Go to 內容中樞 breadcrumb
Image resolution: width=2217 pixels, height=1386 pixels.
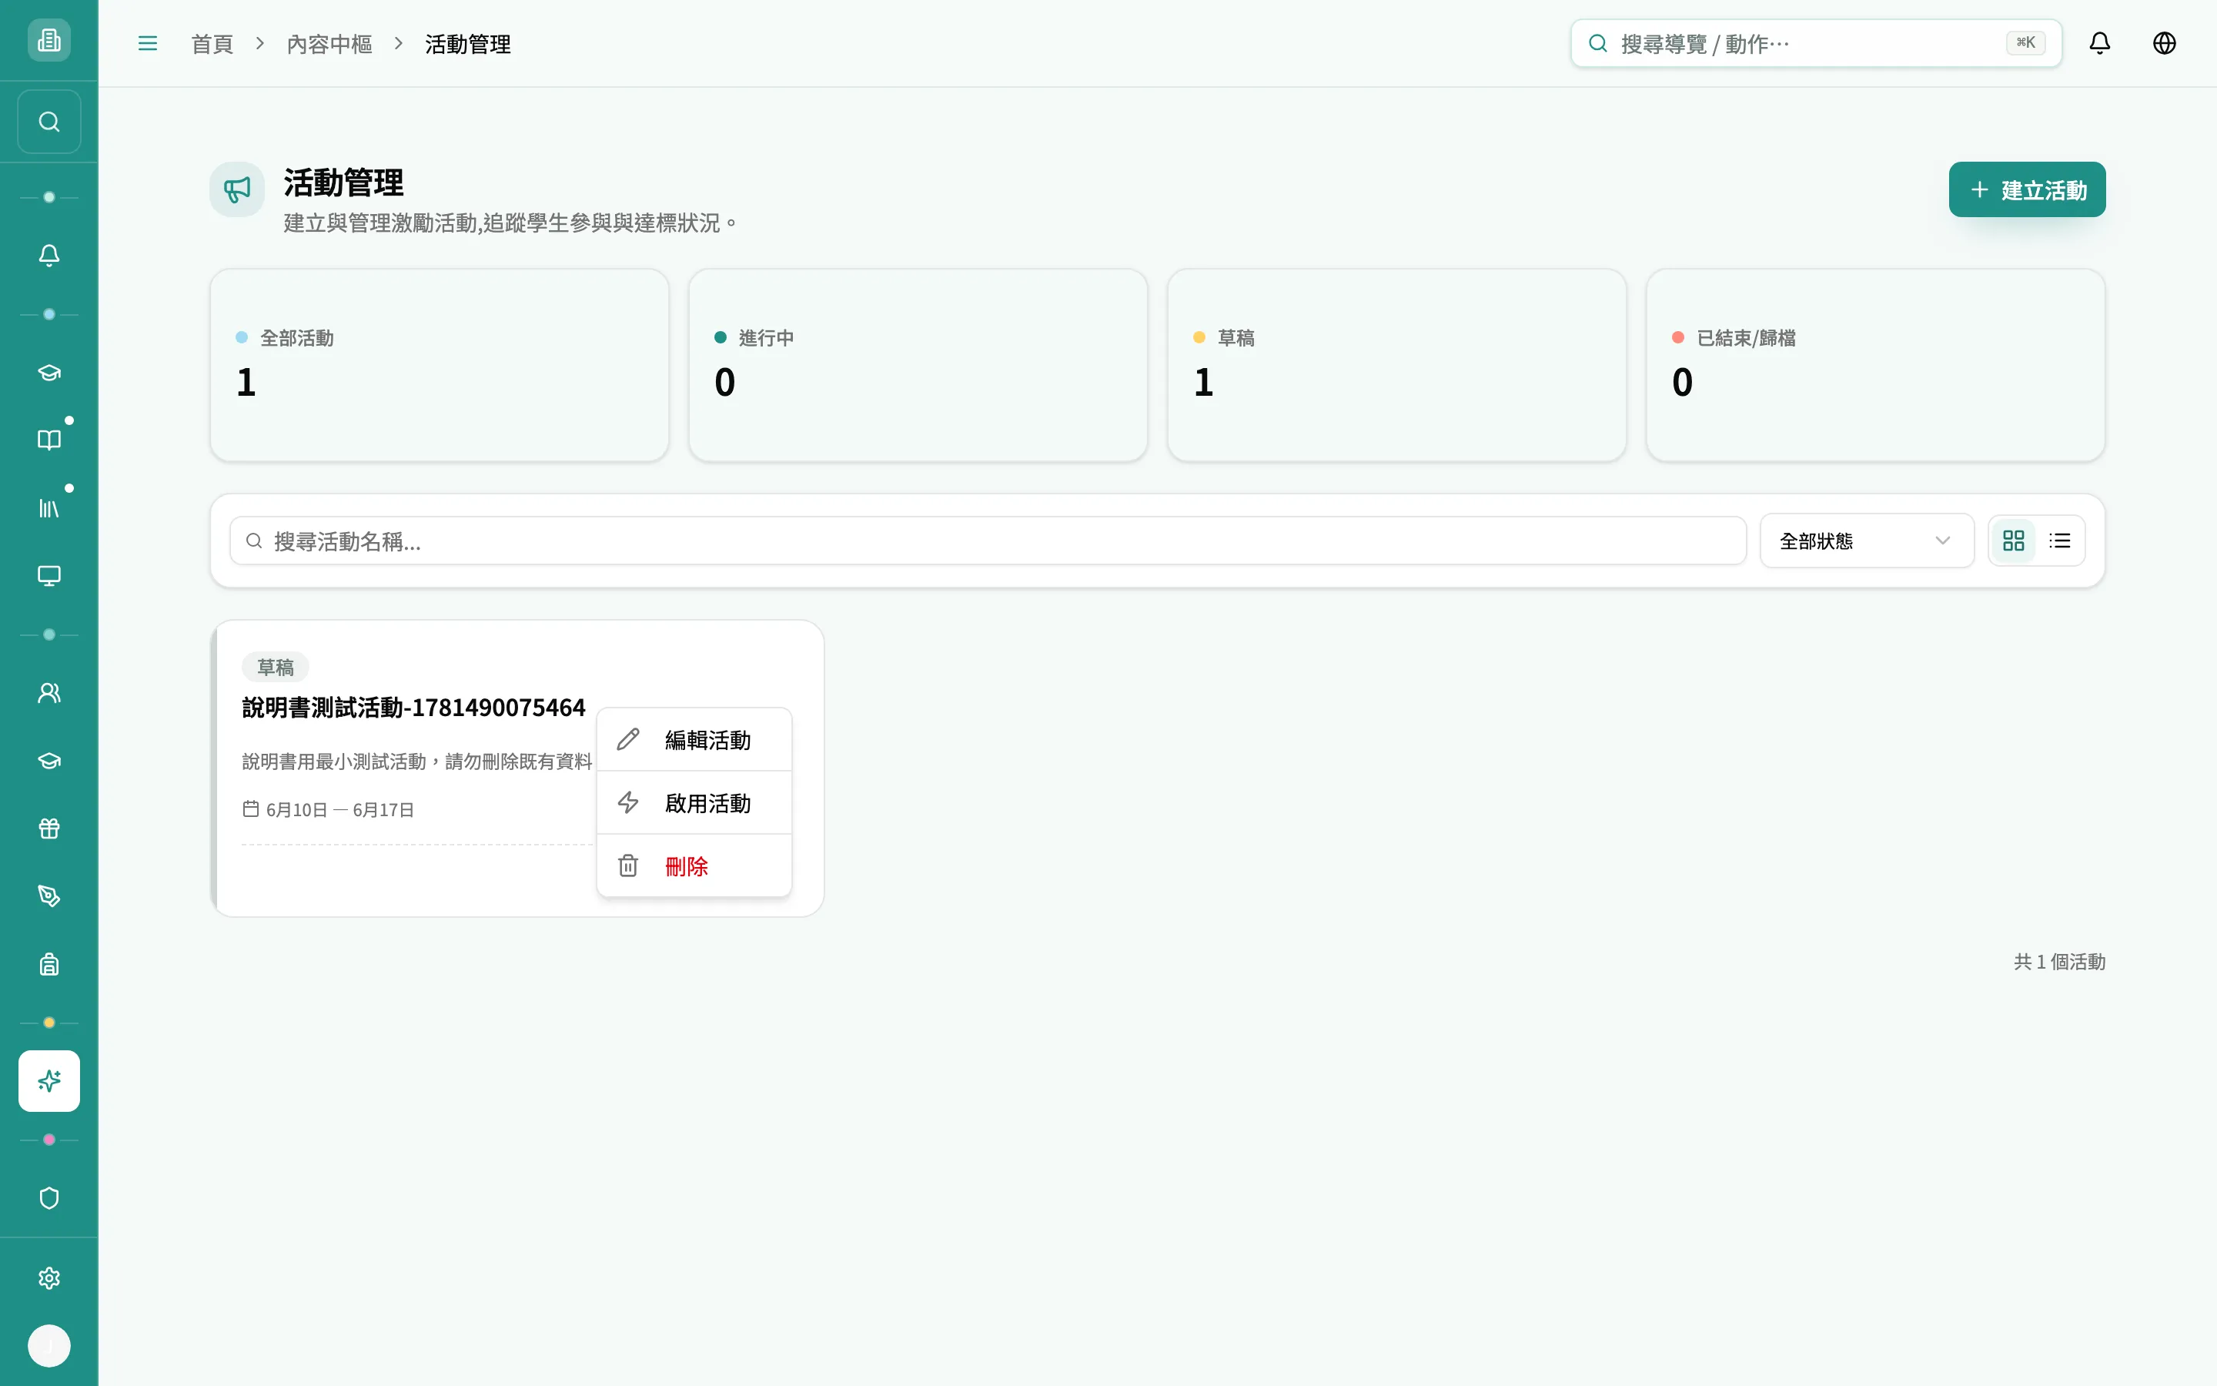329,44
